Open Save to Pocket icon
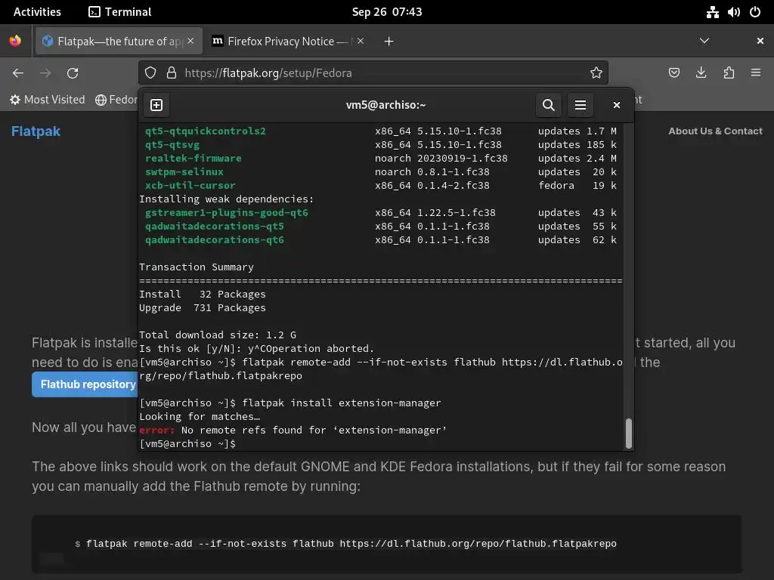Image resolution: width=774 pixels, height=580 pixels. pos(673,73)
